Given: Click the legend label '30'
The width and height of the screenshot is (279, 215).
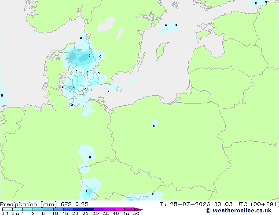Looking at the screenshot, I should (x=95, y=213).
